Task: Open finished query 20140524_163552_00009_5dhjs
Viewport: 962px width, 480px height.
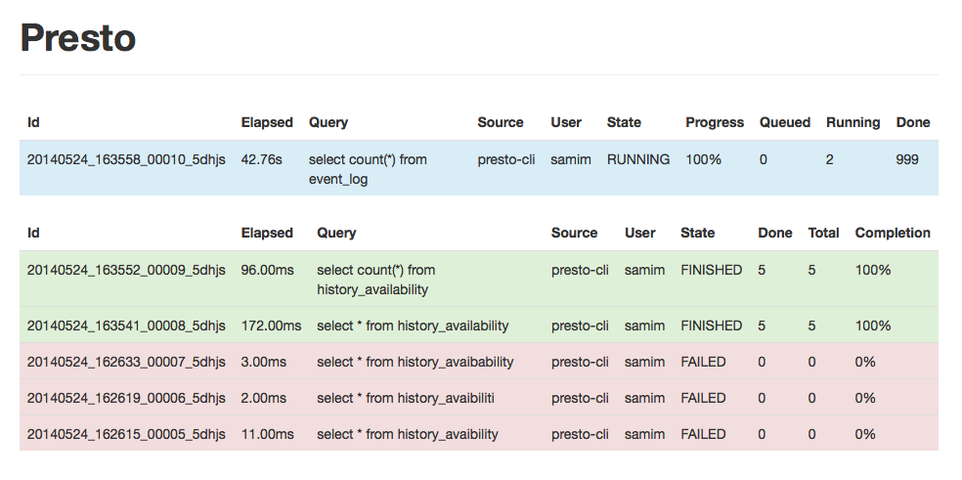Action: (x=126, y=270)
